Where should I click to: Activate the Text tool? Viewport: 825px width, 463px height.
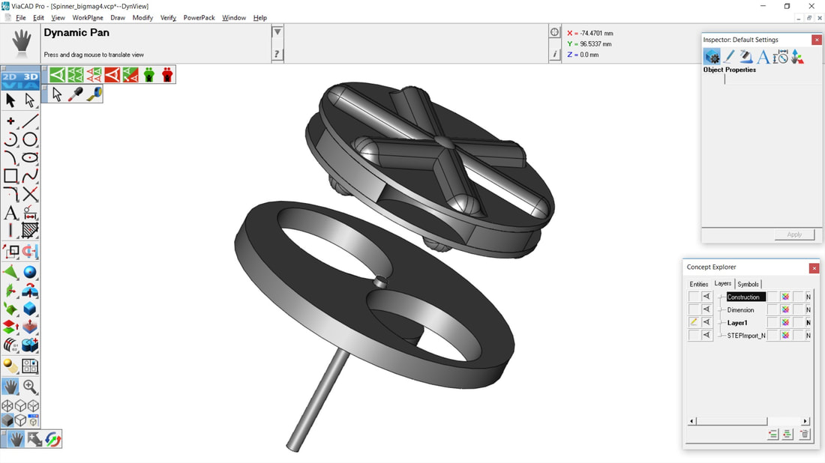click(10, 214)
